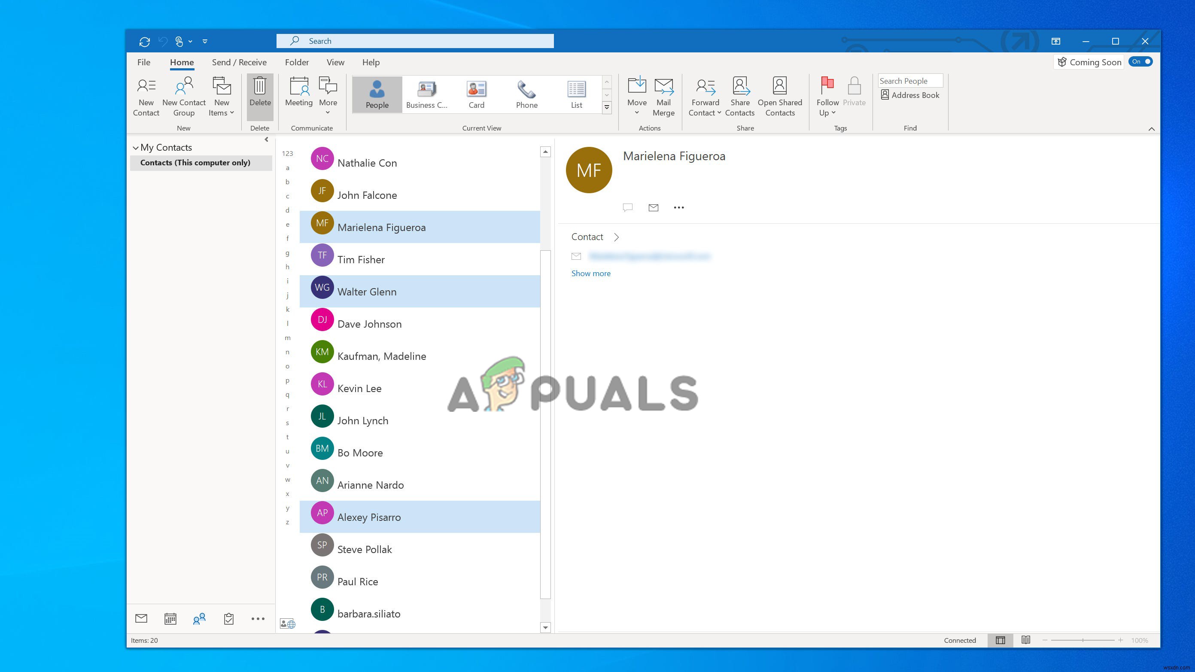This screenshot has width=1195, height=672.
Task: Scroll down the contacts list
Action: coord(545,628)
